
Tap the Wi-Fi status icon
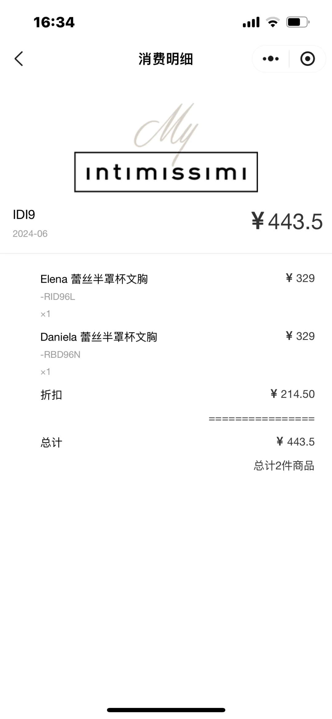pyautogui.click(x=273, y=22)
